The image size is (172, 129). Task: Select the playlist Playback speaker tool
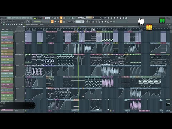coord(21,24)
